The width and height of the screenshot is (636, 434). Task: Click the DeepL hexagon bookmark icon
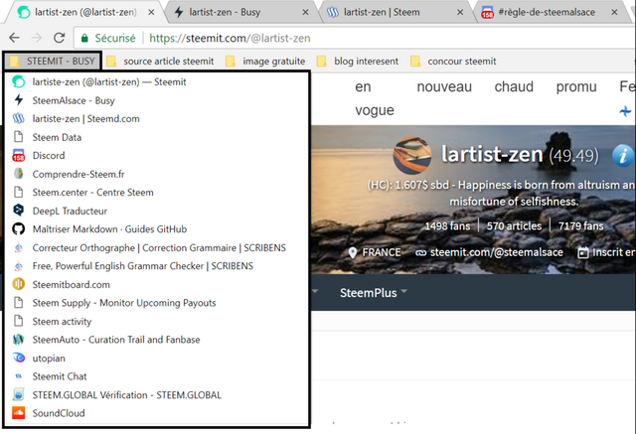click(x=18, y=211)
